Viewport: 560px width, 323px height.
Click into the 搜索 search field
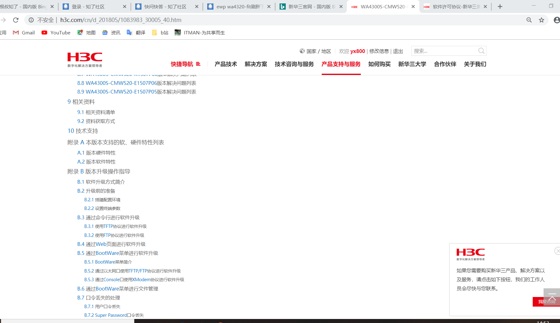(x=445, y=51)
